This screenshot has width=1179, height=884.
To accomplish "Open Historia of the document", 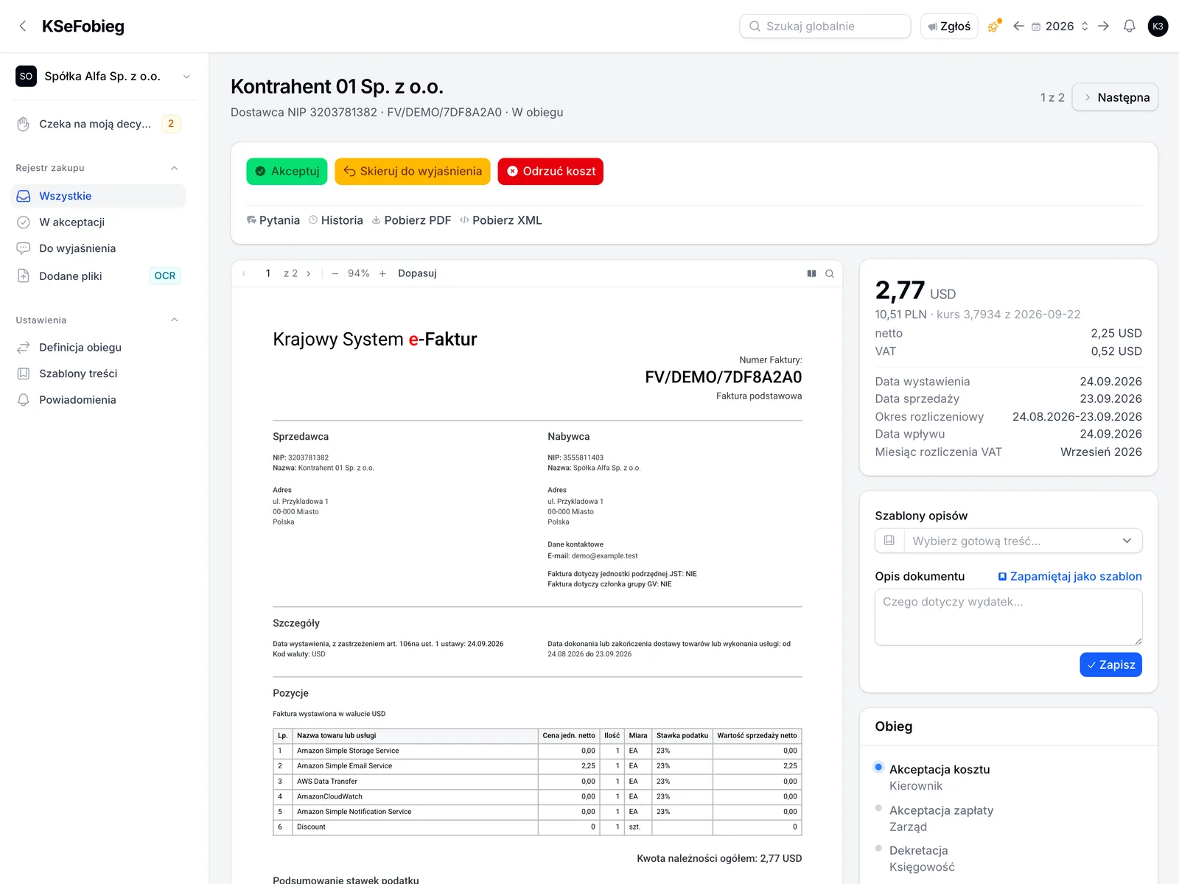I will pos(336,220).
